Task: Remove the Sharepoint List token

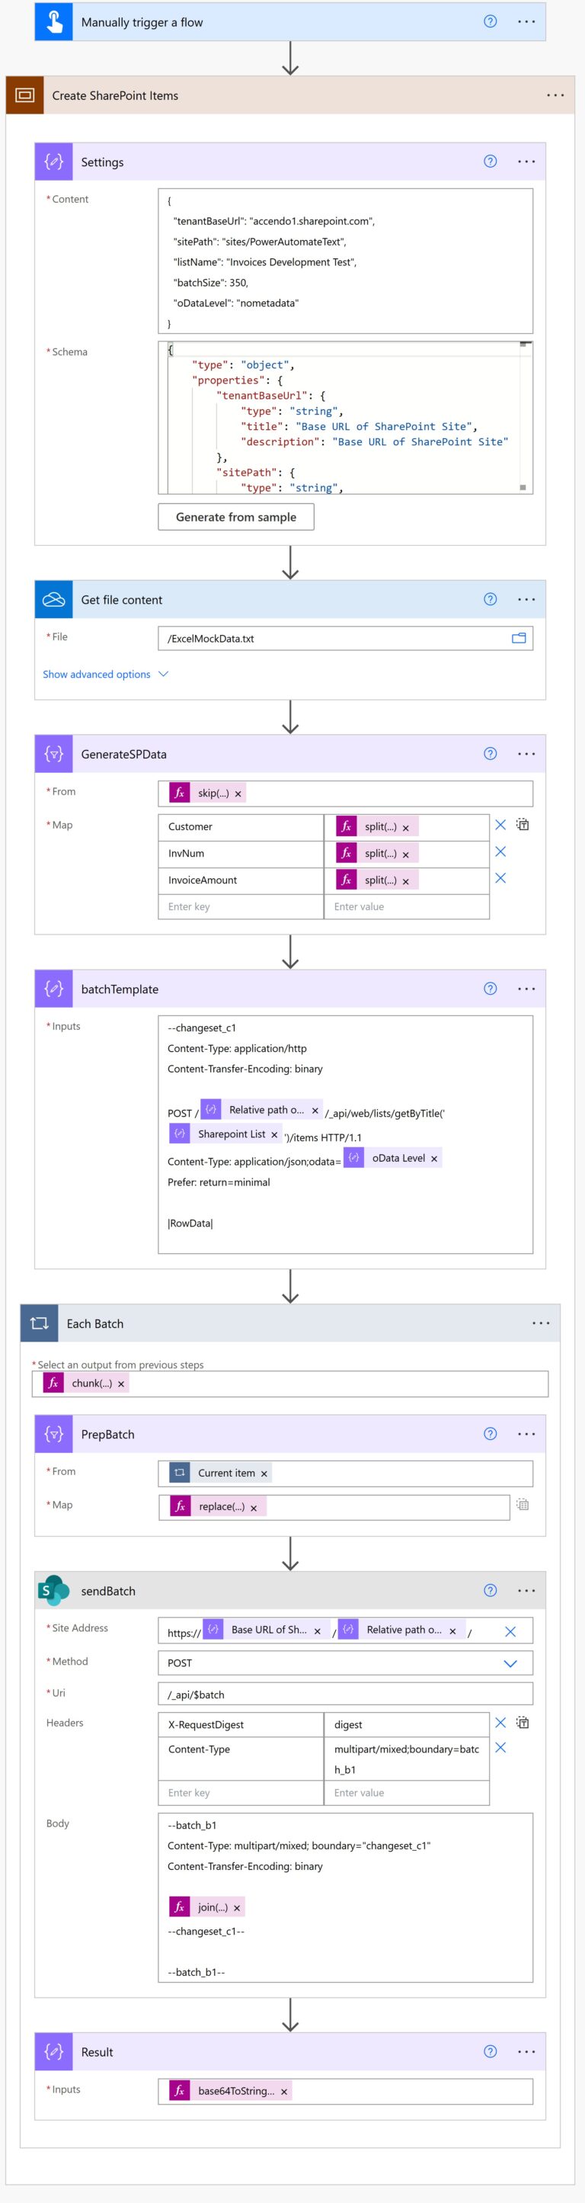Action: coord(274,1135)
